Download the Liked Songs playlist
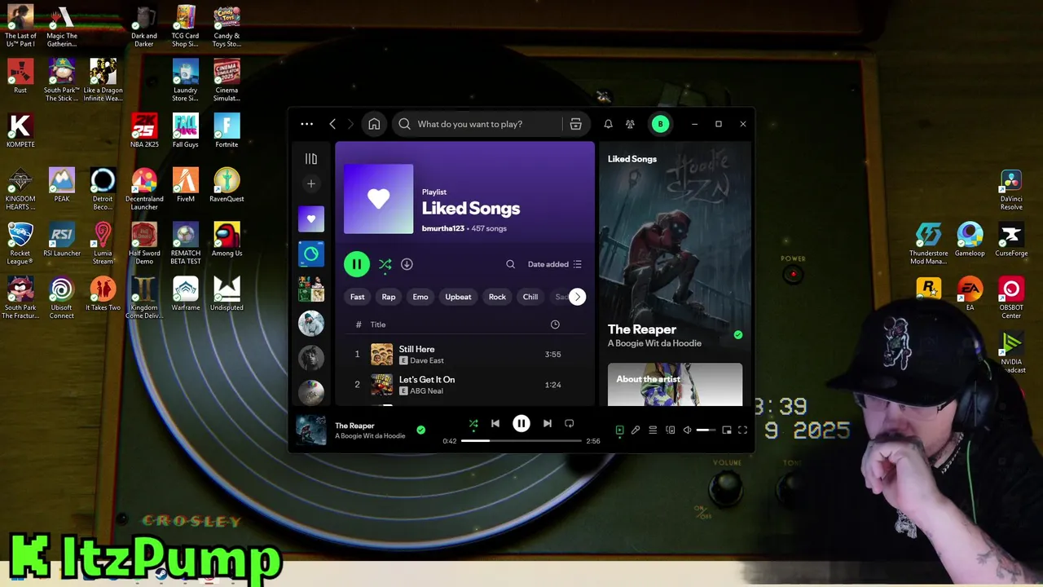This screenshot has width=1043, height=587. coord(407,264)
